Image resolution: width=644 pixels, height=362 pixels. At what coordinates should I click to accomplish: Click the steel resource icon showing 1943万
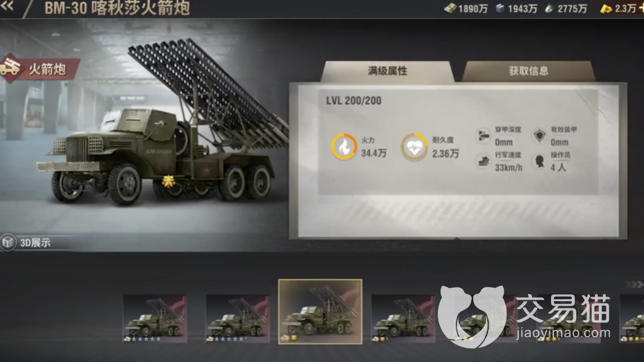click(500, 8)
